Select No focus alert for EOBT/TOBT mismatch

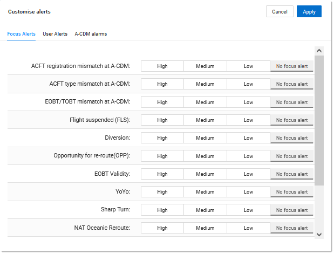pyautogui.click(x=292, y=102)
